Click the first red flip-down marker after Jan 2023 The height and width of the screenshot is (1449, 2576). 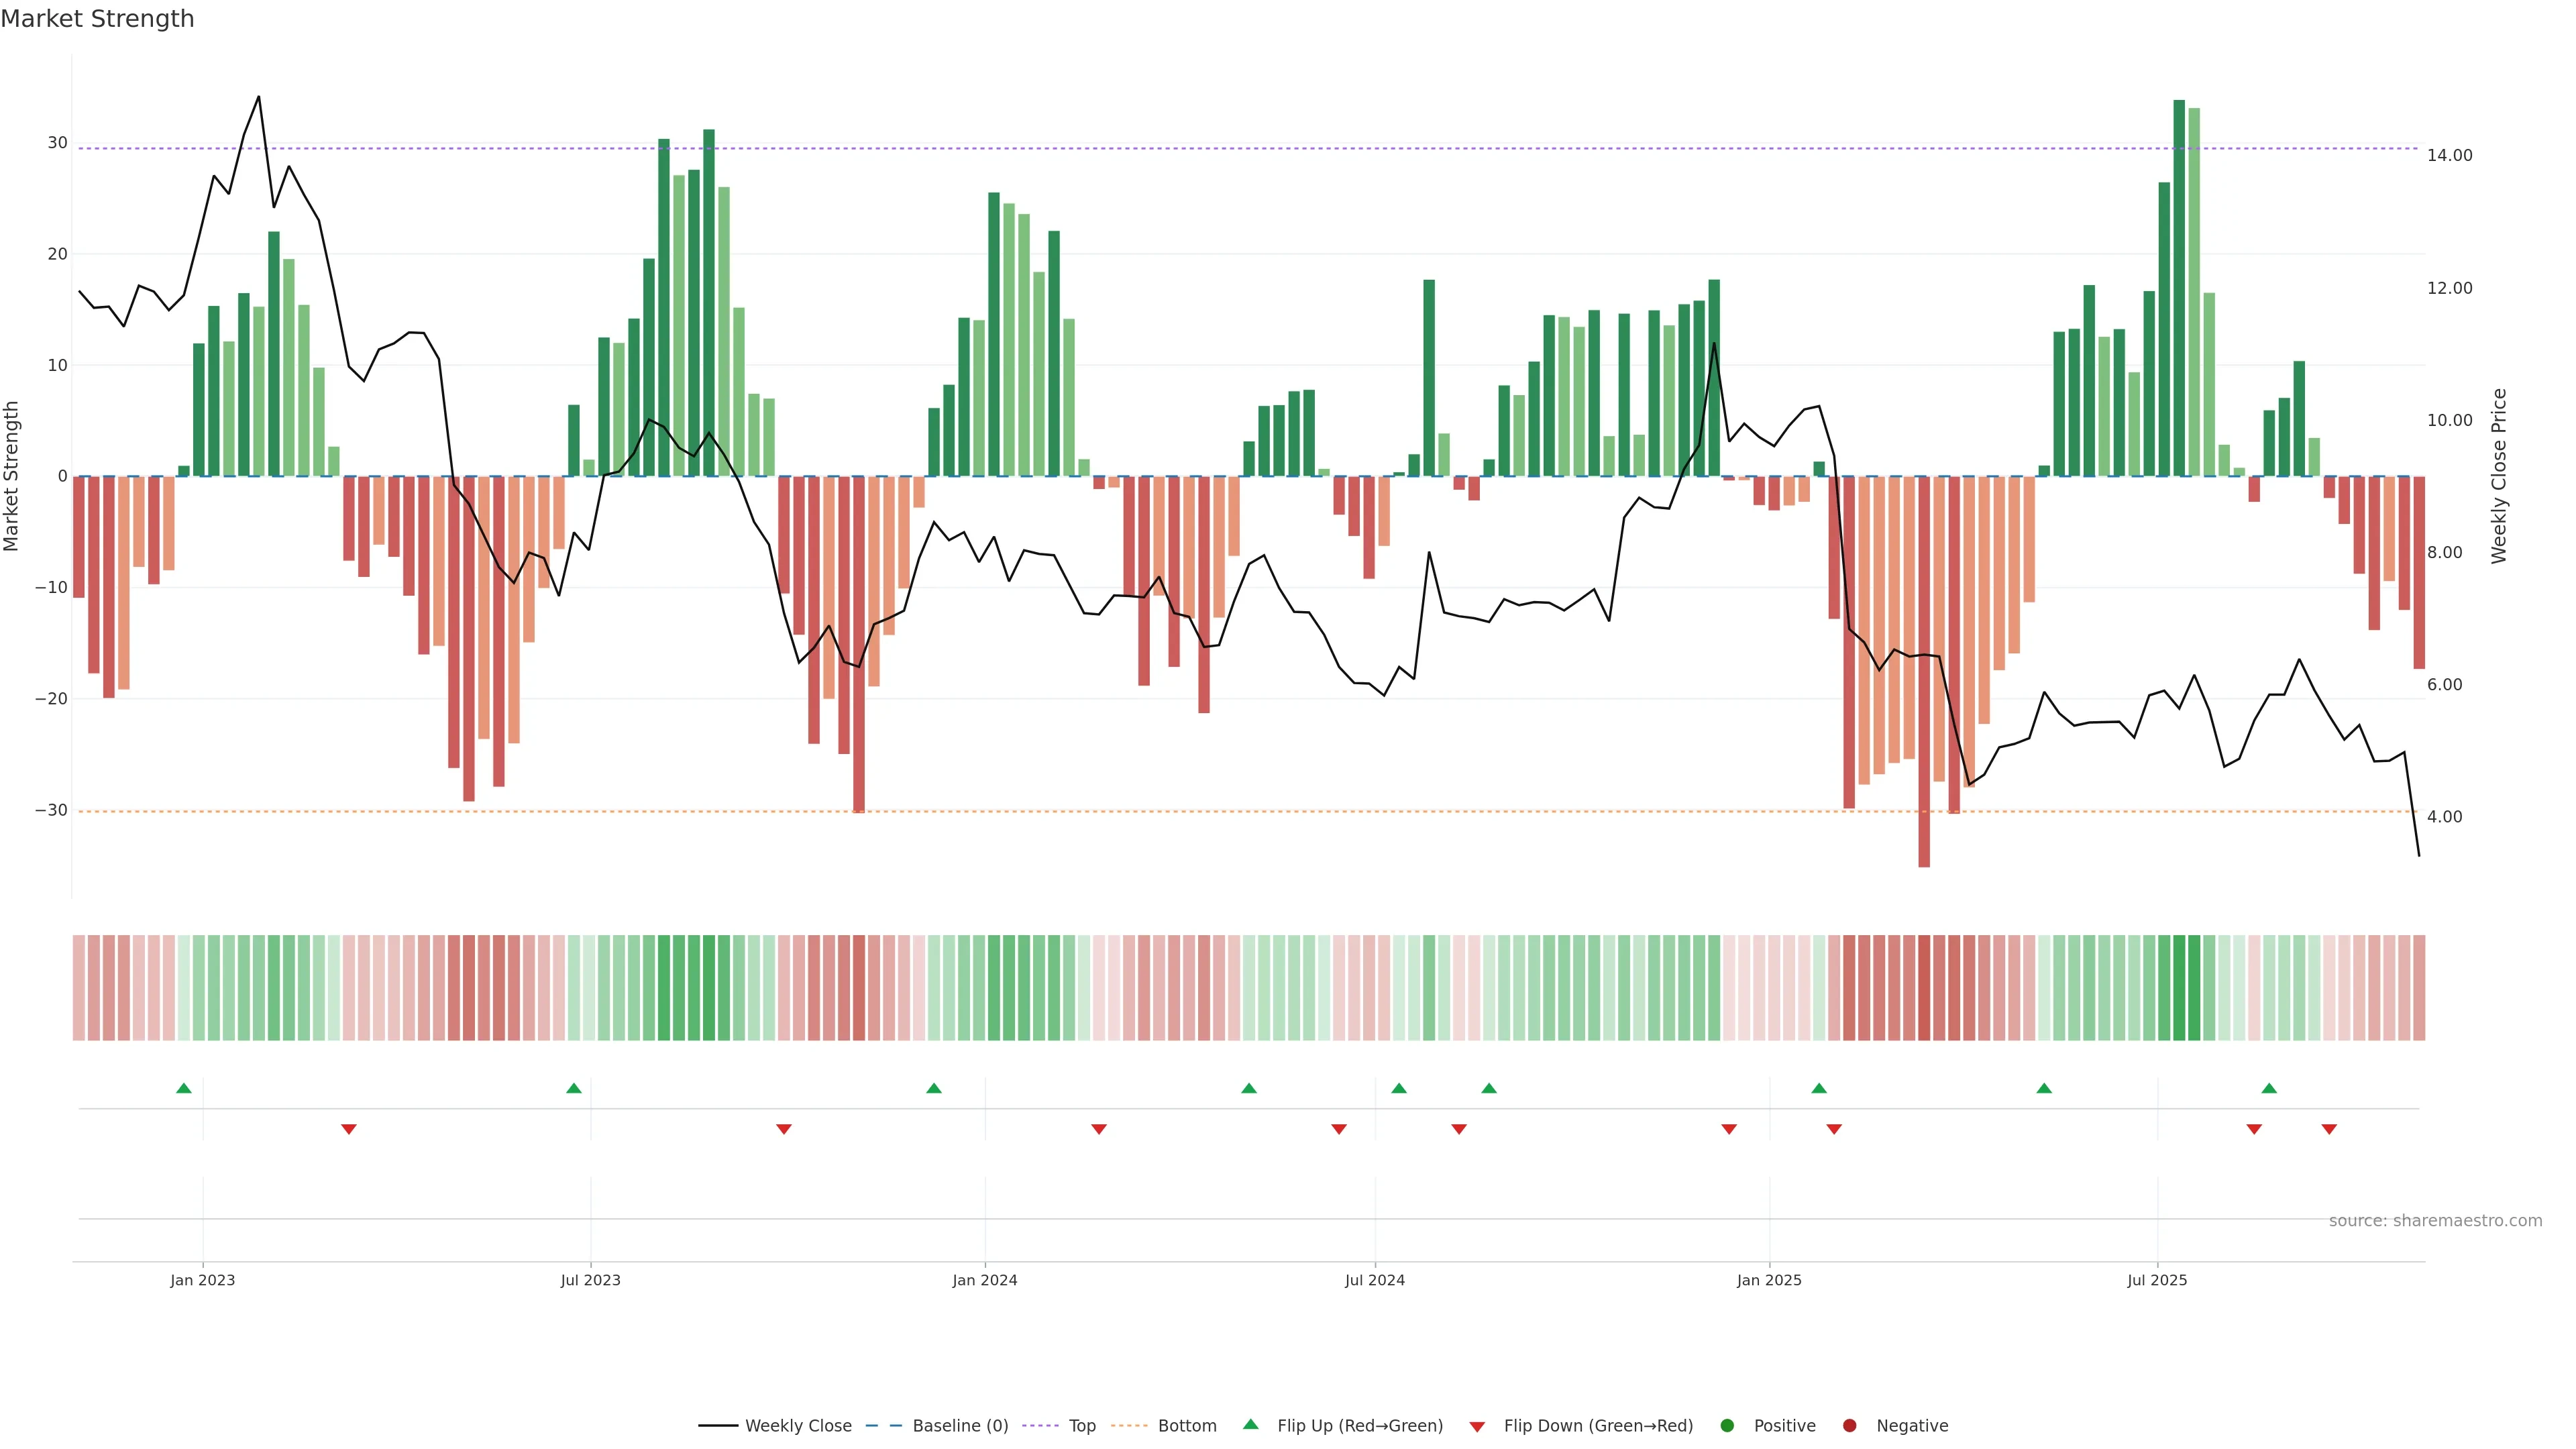pyautogui.click(x=349, y=1129)
